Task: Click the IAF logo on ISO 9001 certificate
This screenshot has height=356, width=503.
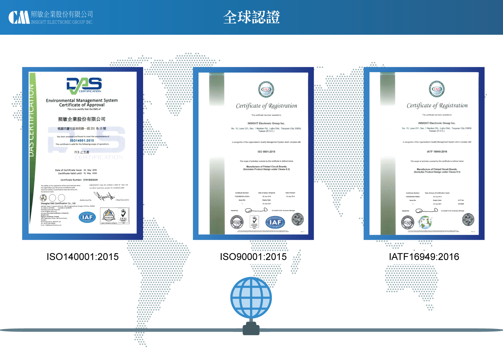Action: pos(275,222)
